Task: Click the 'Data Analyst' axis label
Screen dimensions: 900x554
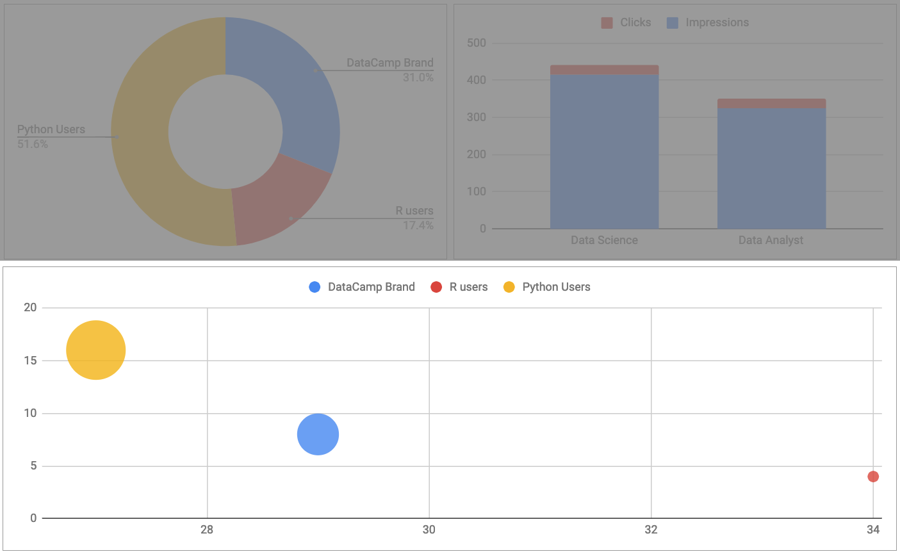Action: point(771,240)
